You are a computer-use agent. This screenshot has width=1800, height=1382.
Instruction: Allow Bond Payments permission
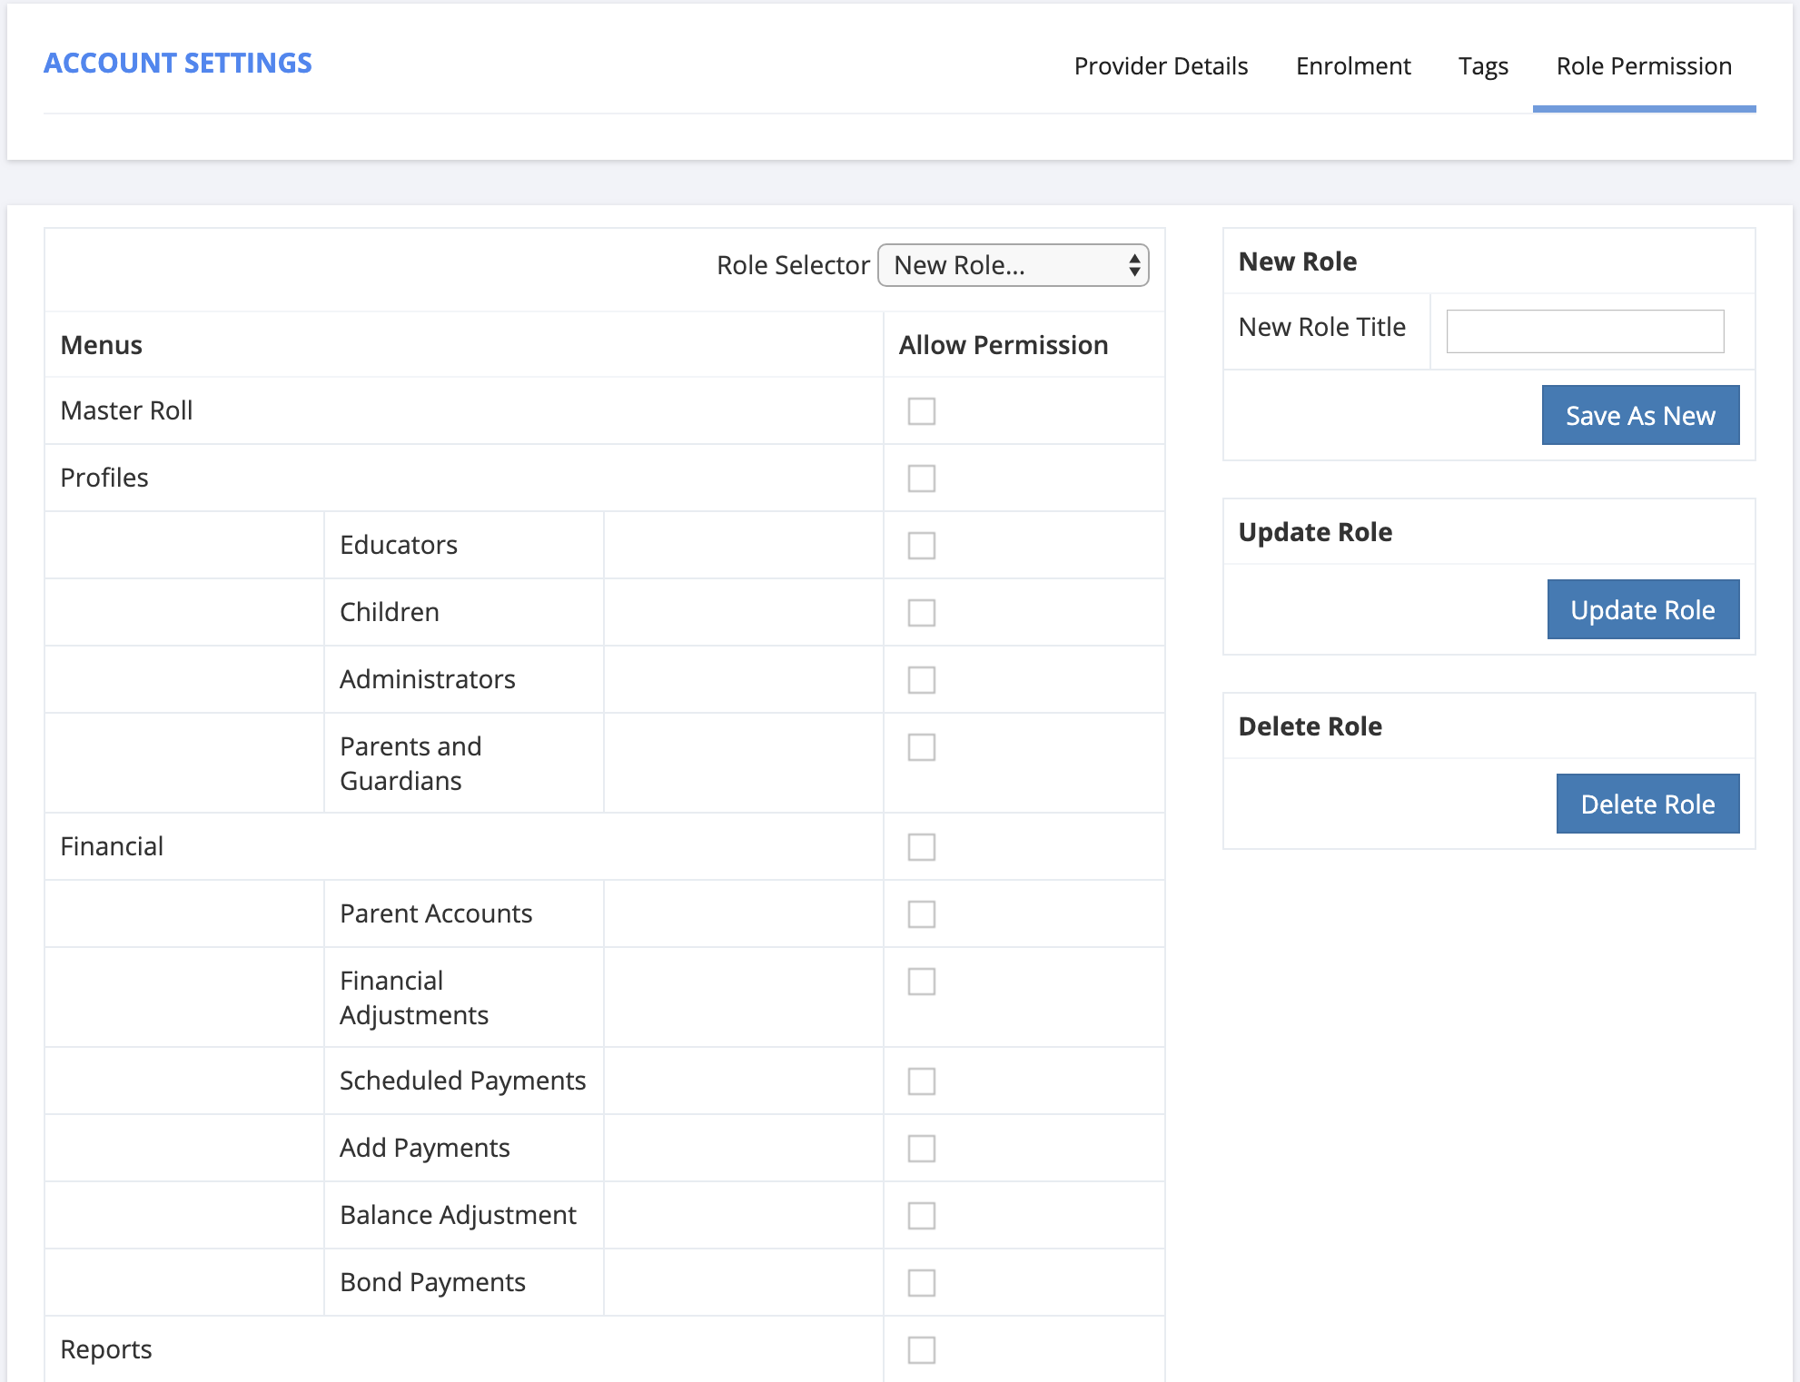click(x=921, y=1282)
